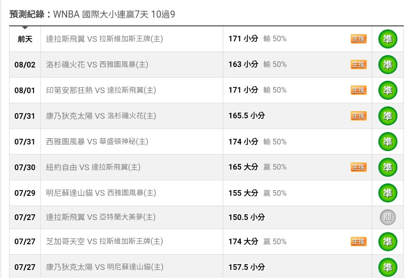
Task: Click 主推 badge on 芝加哥天空 row
Action: (x=358, y=241)
